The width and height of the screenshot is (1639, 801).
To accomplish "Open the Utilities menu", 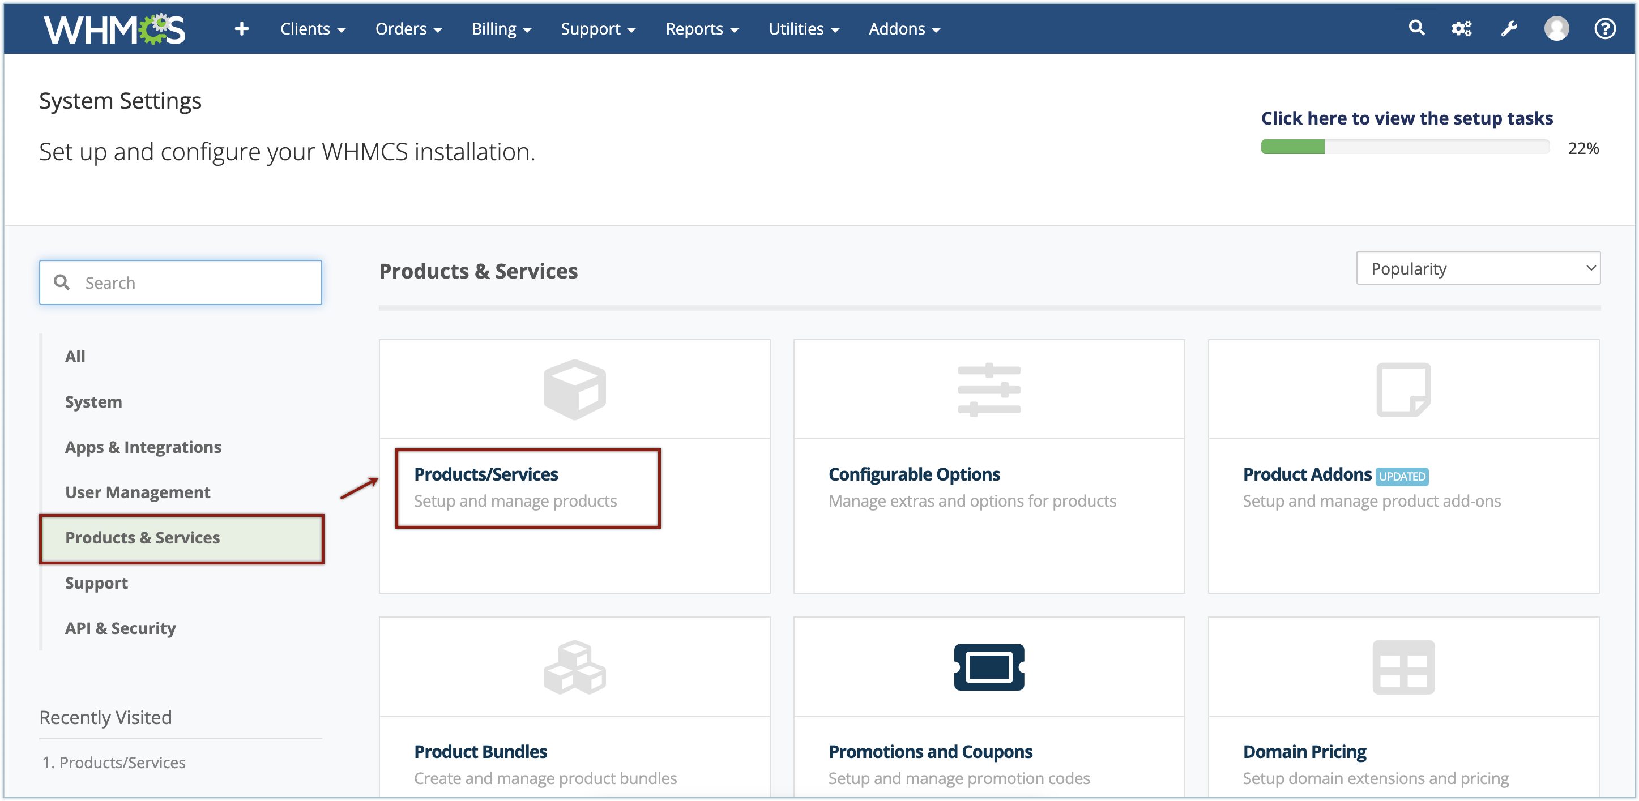I will 803,29.
